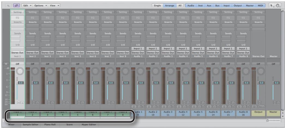Click the pan knob on Inst 4

point(65,71)
